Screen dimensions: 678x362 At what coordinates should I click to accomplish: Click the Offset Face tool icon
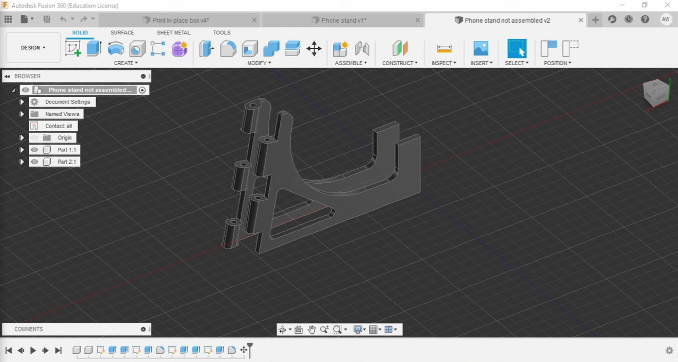[293, 49]
